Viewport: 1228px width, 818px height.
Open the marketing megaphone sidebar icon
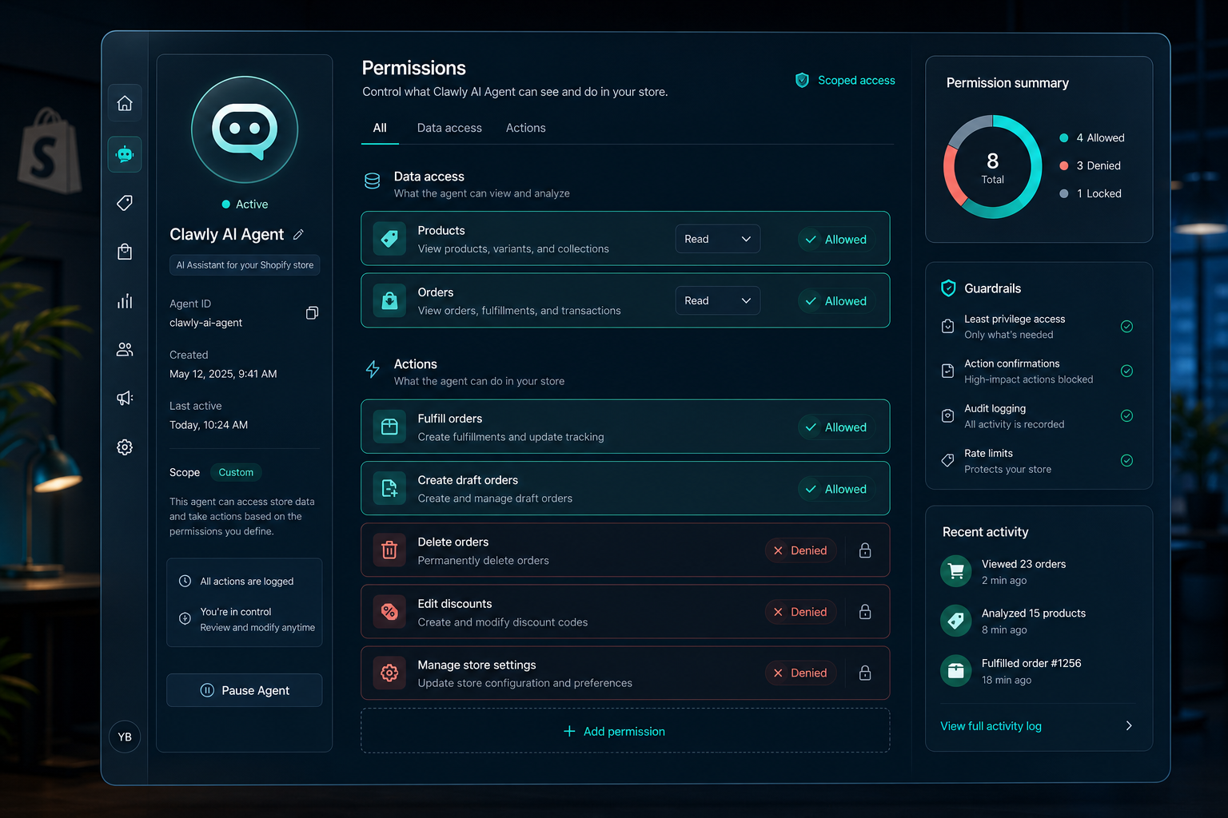125,398
